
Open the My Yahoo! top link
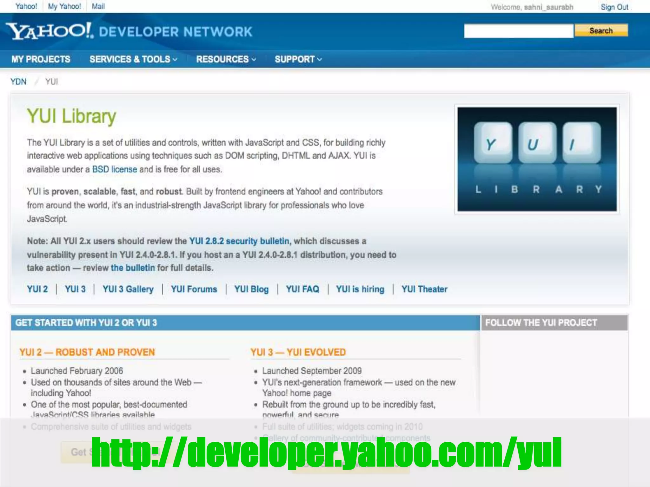64,6
